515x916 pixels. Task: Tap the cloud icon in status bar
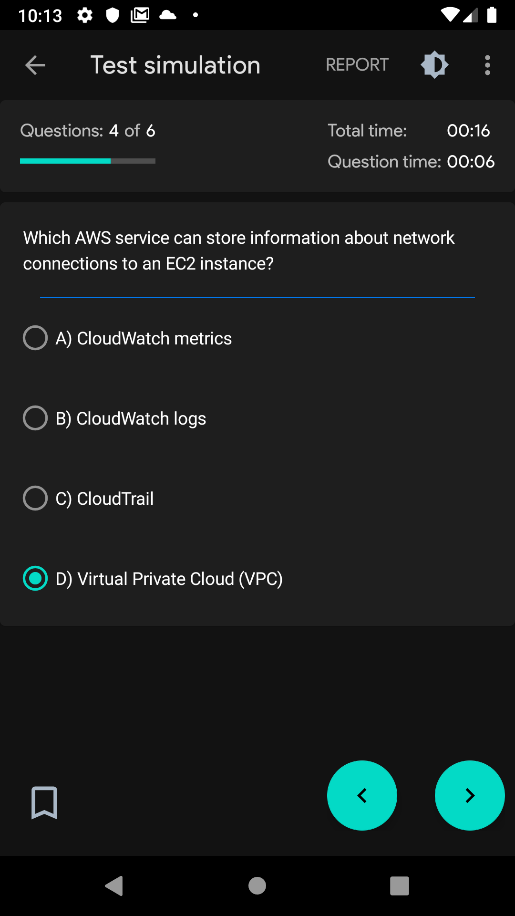click(x=167, y=15)
